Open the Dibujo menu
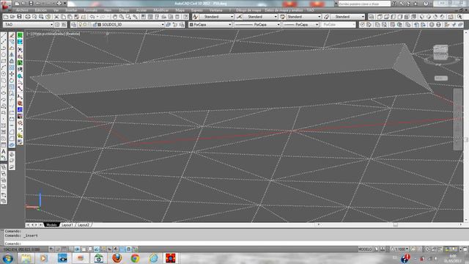This screenshot has height=264, width=469. click(x=124, y=10)
